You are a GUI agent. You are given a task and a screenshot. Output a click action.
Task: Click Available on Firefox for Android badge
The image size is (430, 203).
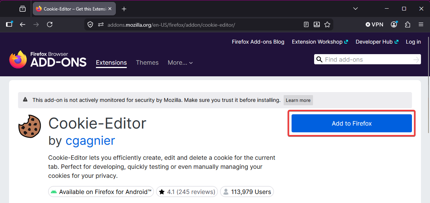pyautogui.click(x=101, y=192)
